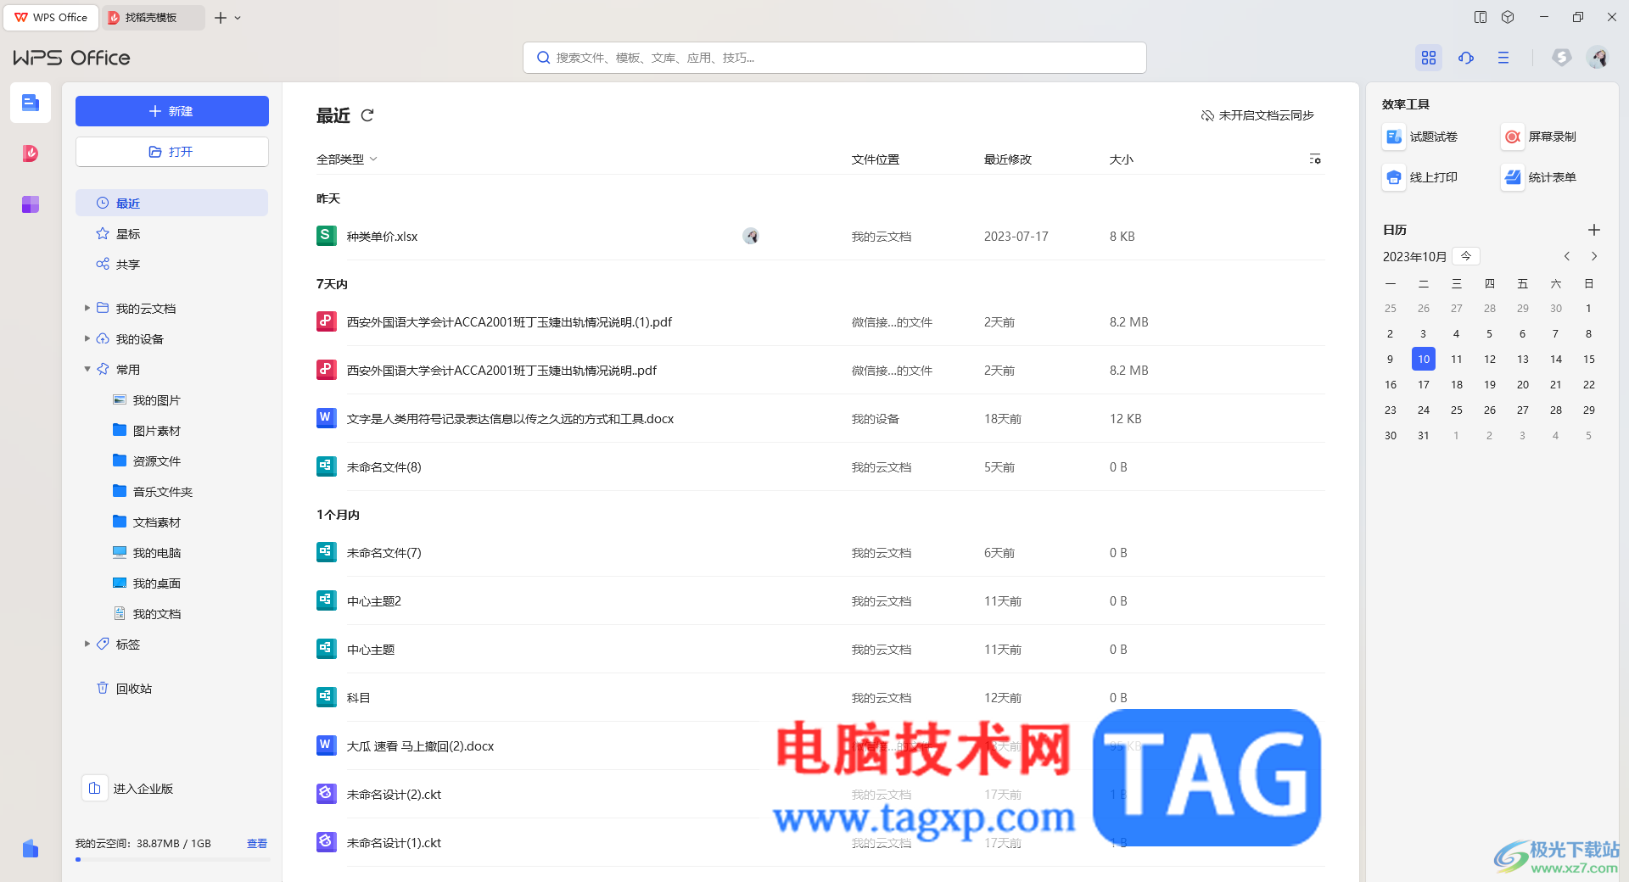1629x882 pixels.
Task: Open the 统计表单 tool
Action: click(x=1539, y=177)
